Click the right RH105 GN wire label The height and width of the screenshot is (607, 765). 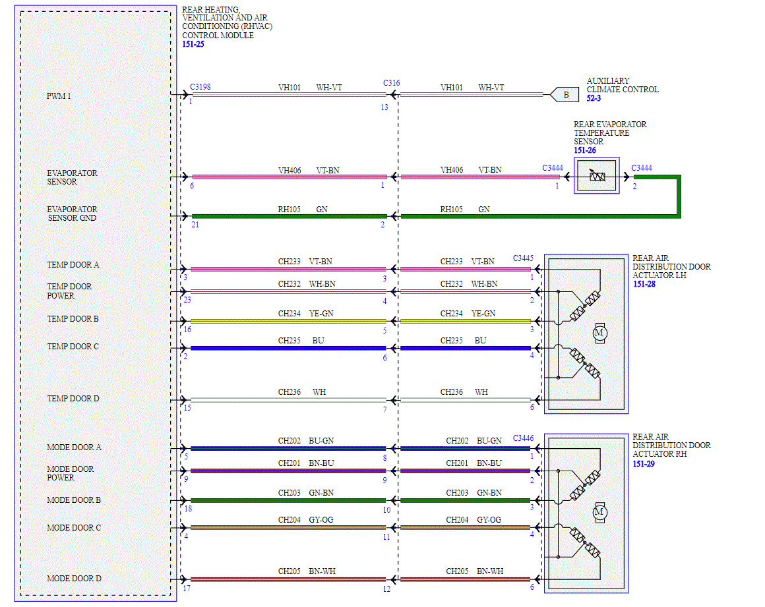point(464,209)
